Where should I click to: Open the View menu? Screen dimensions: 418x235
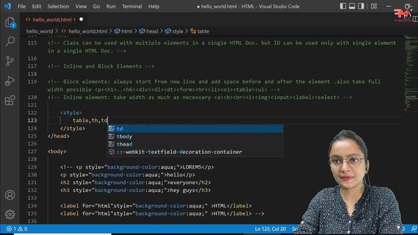(x=81, y=7)
